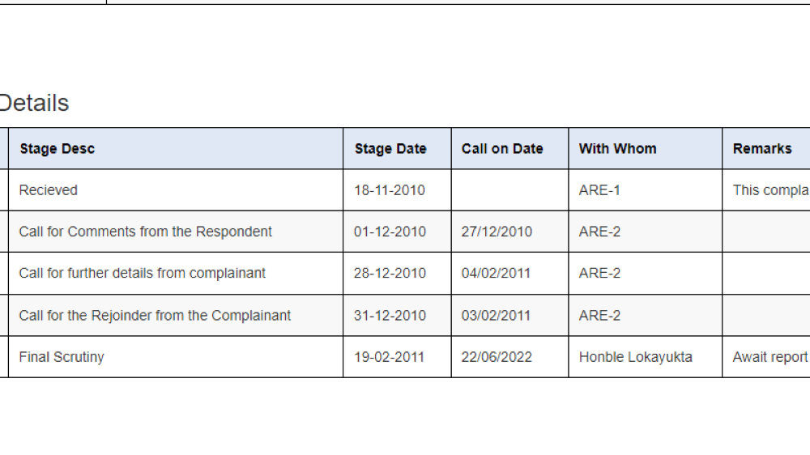This screenshot has height=455, width=810.
Task: Click call on date 27/12/2010
Action: [497, 232]
